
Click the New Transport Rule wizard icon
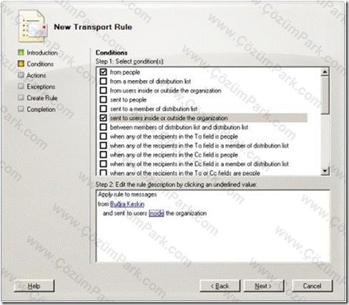[x=32, y=26]
